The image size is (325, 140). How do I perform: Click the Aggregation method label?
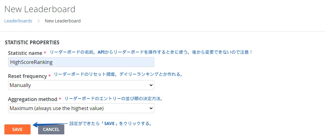(32, 99)
